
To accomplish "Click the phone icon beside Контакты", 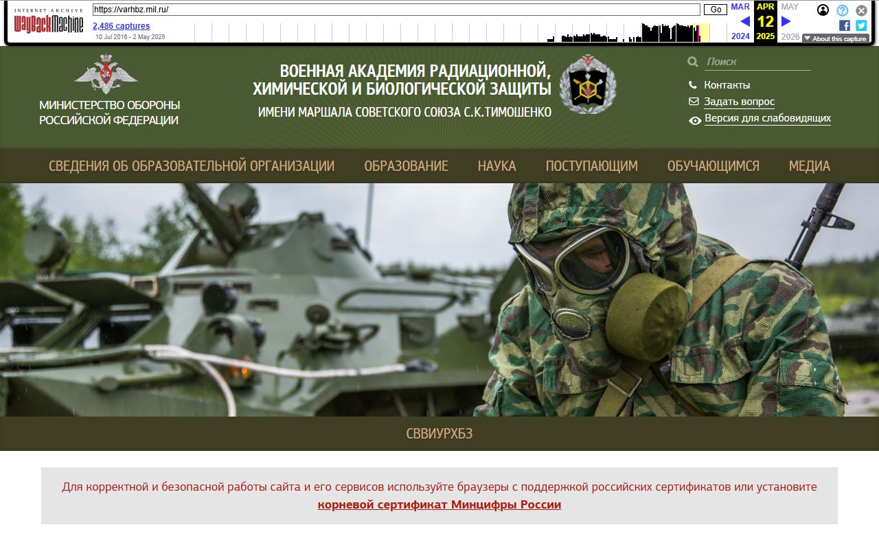I will [x=693, y=85].
